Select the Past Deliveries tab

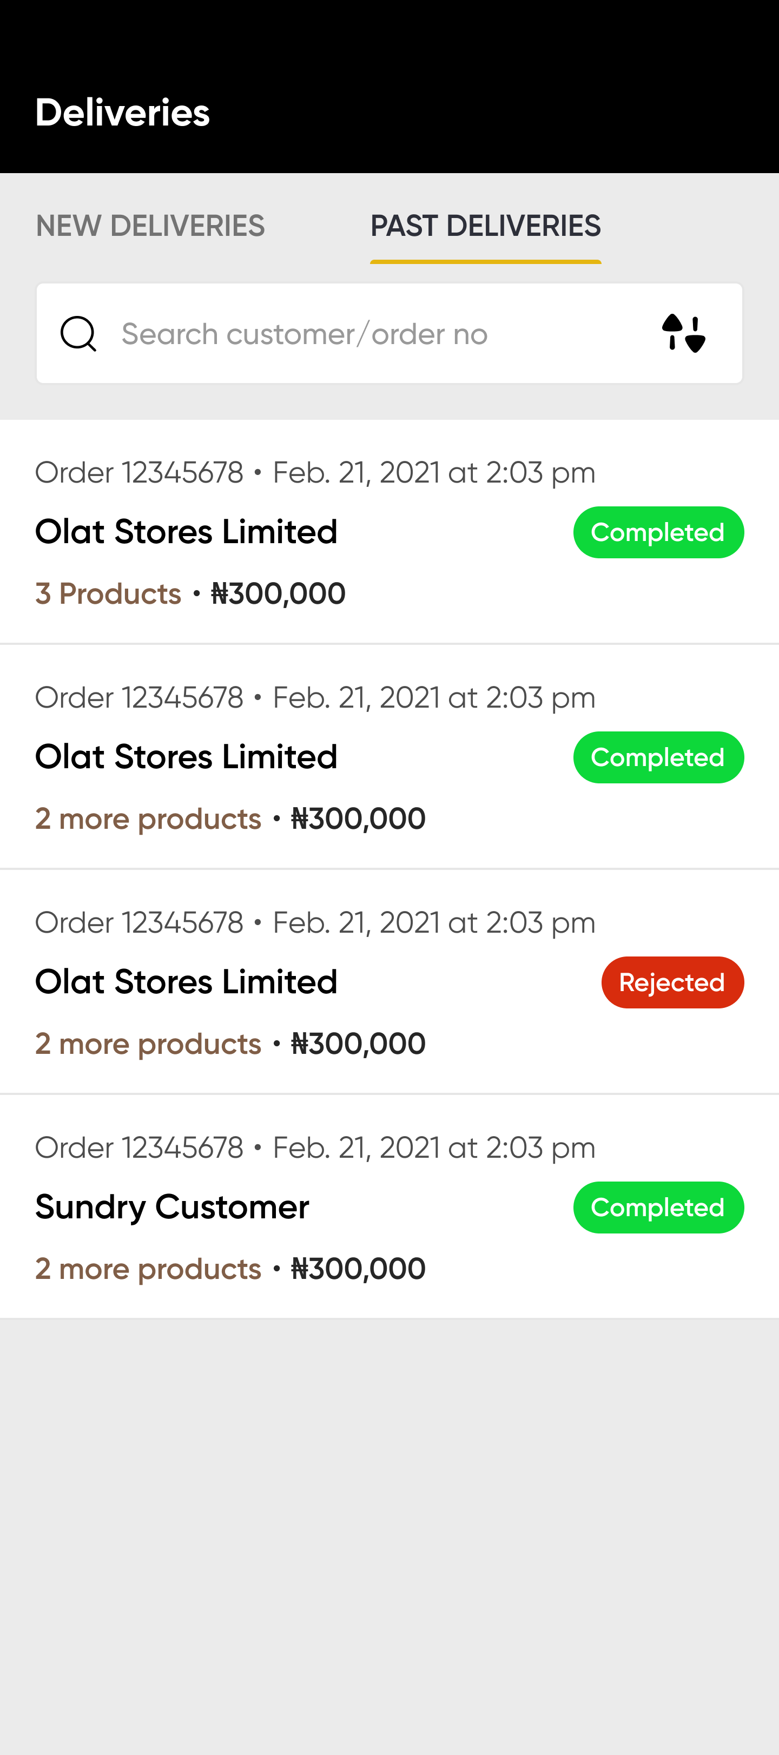point(485,226)
